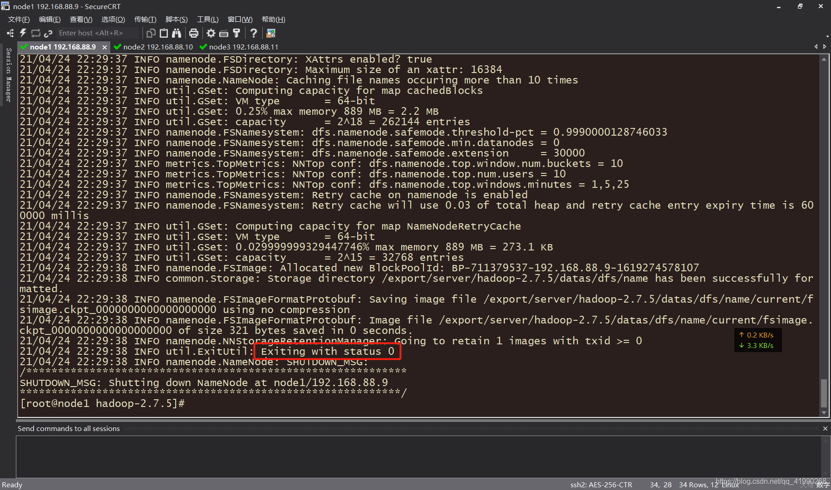Click the Help question mark icon
The height and width of the screenshot is (490, 831).
click(x=254, y=33)
